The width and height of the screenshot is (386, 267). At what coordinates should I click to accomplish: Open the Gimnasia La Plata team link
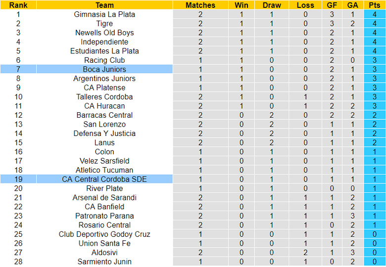point(104,14)
